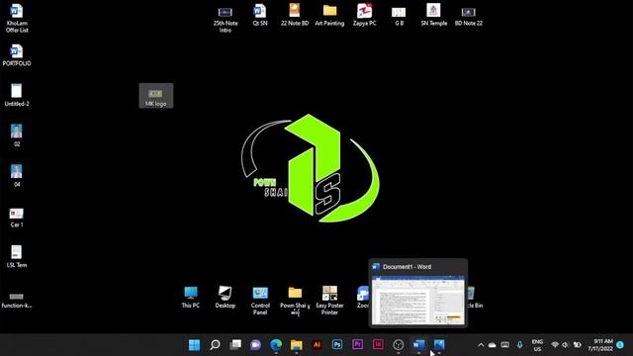The height and width of the screenshot is (356, 633).
Task: Launch Easy Poster Printer
Action: [329, 301]
